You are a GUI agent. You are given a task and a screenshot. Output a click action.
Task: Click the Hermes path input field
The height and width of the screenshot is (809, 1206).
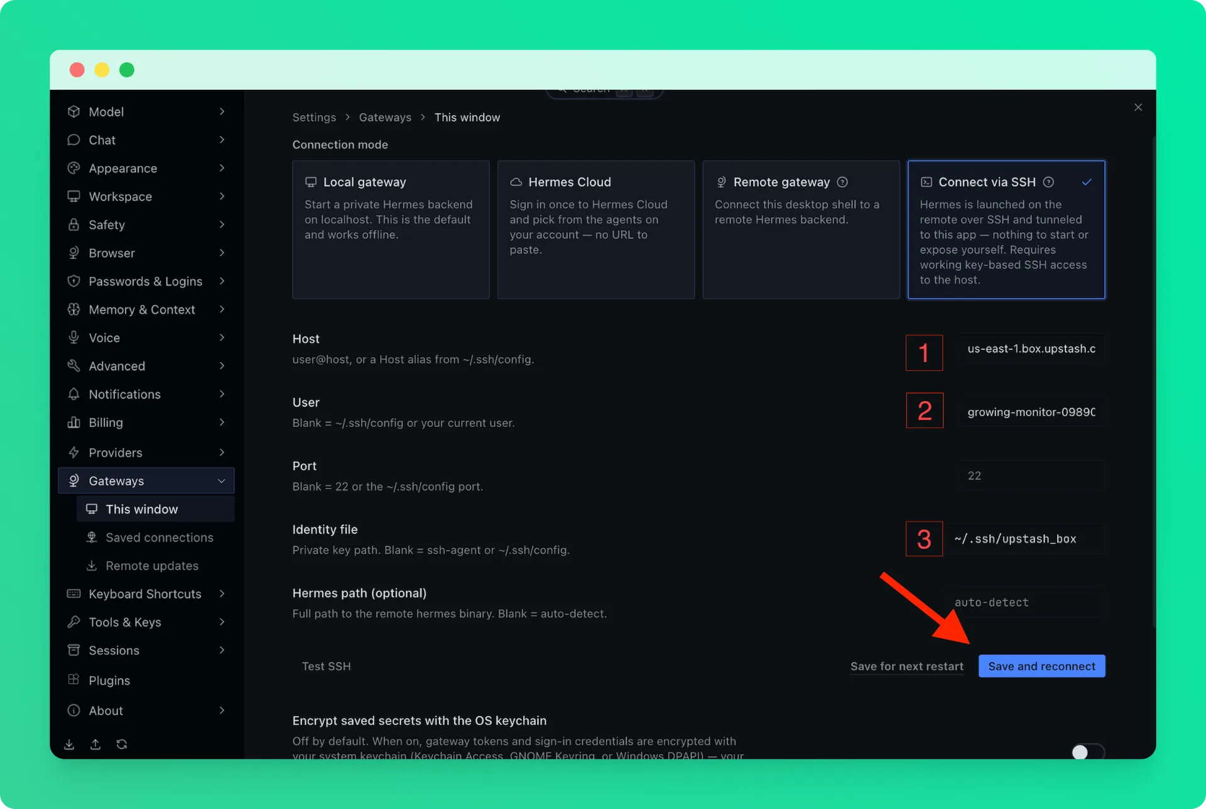coord(1025,603)
